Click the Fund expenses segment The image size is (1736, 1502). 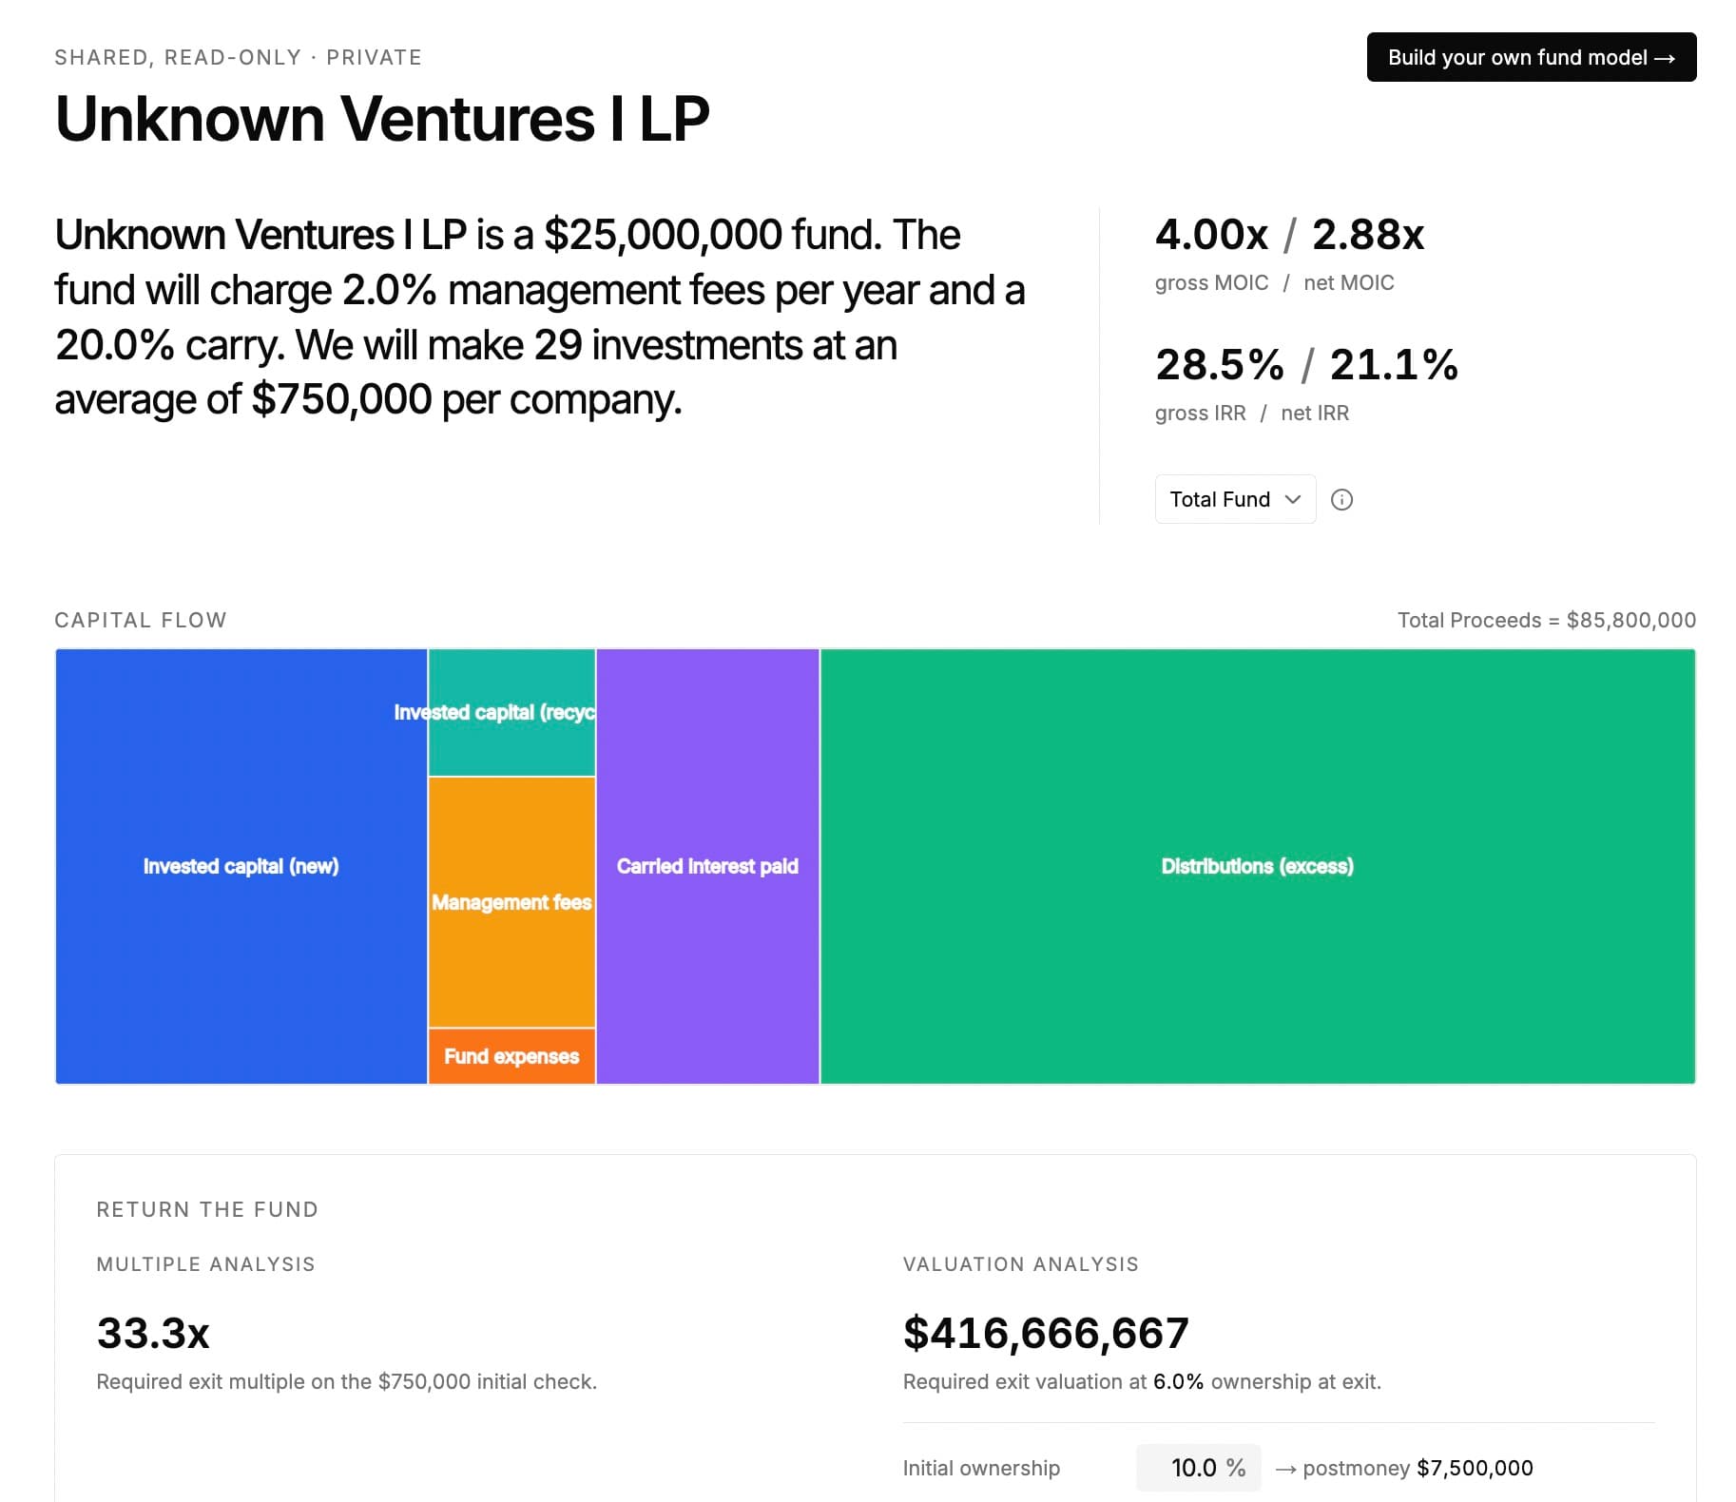pyautogui.click(x=511, y=1056)
